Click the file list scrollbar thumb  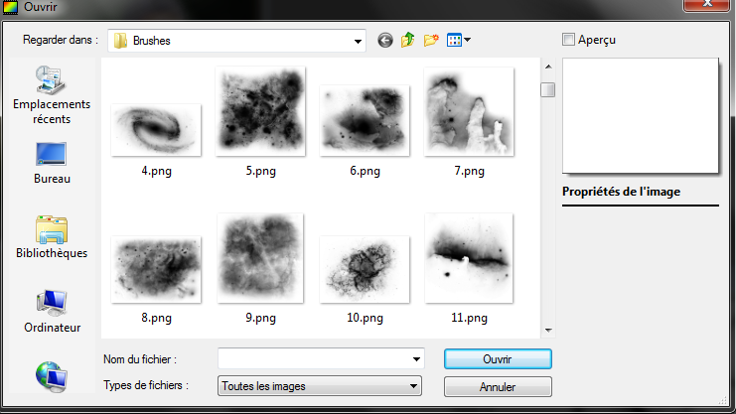coord(547,89)
